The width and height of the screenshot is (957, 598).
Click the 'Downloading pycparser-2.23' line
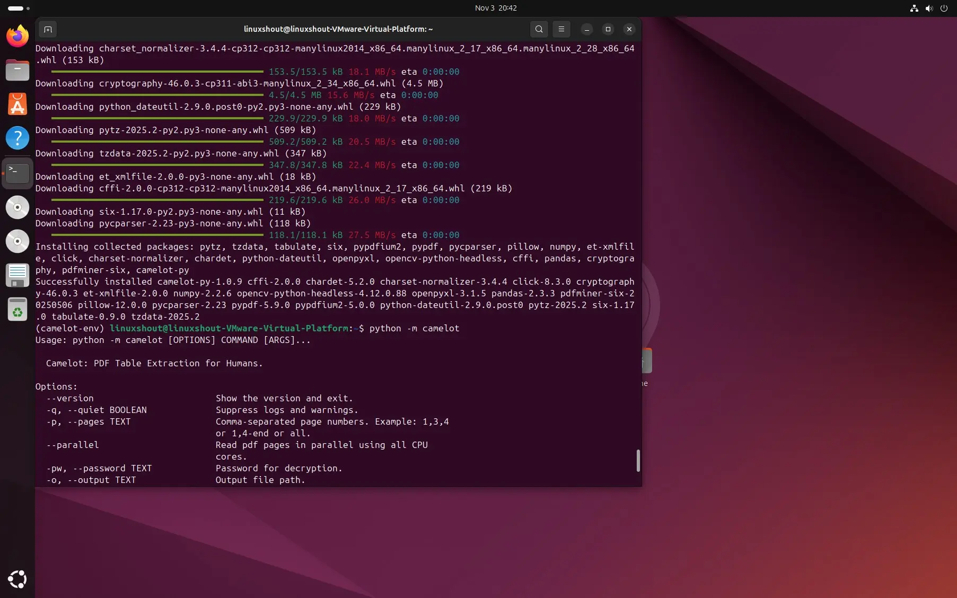coord(173,223)
